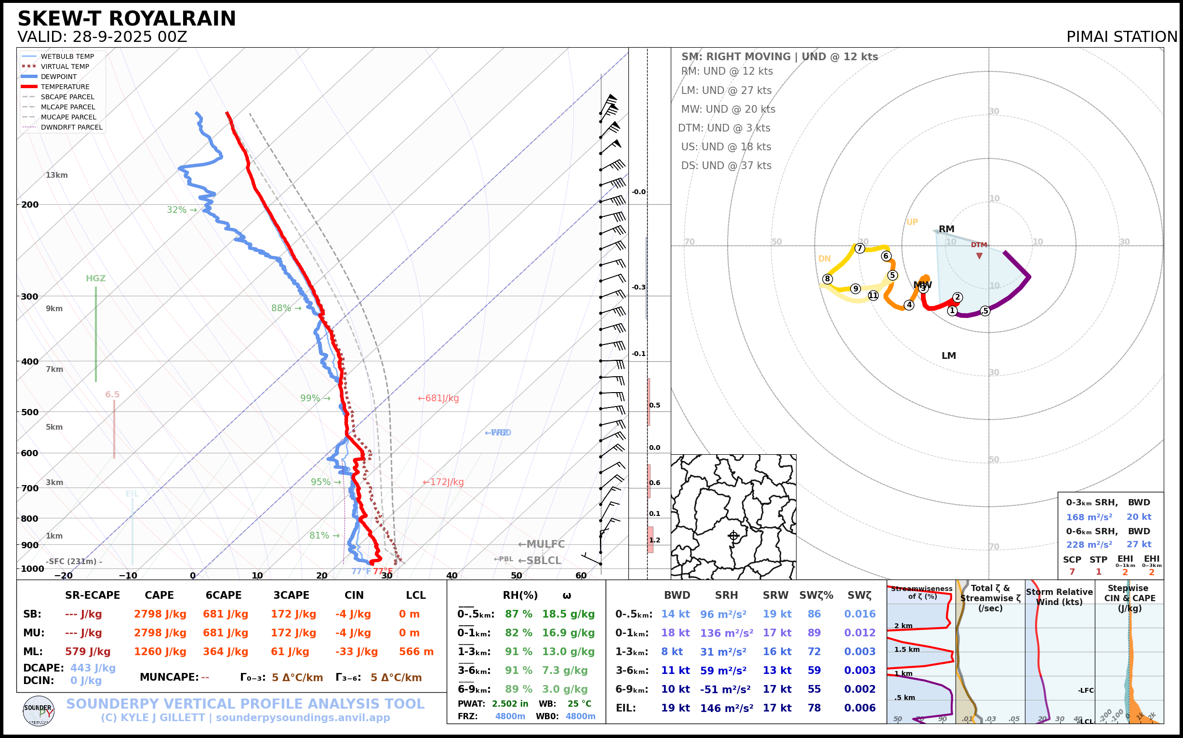Click the DEWPOINT legend entry
This screenshot has width=1183, height=738.
tap(59, 77)
